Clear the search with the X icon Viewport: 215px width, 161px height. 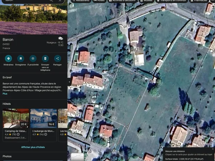(60, 1)
